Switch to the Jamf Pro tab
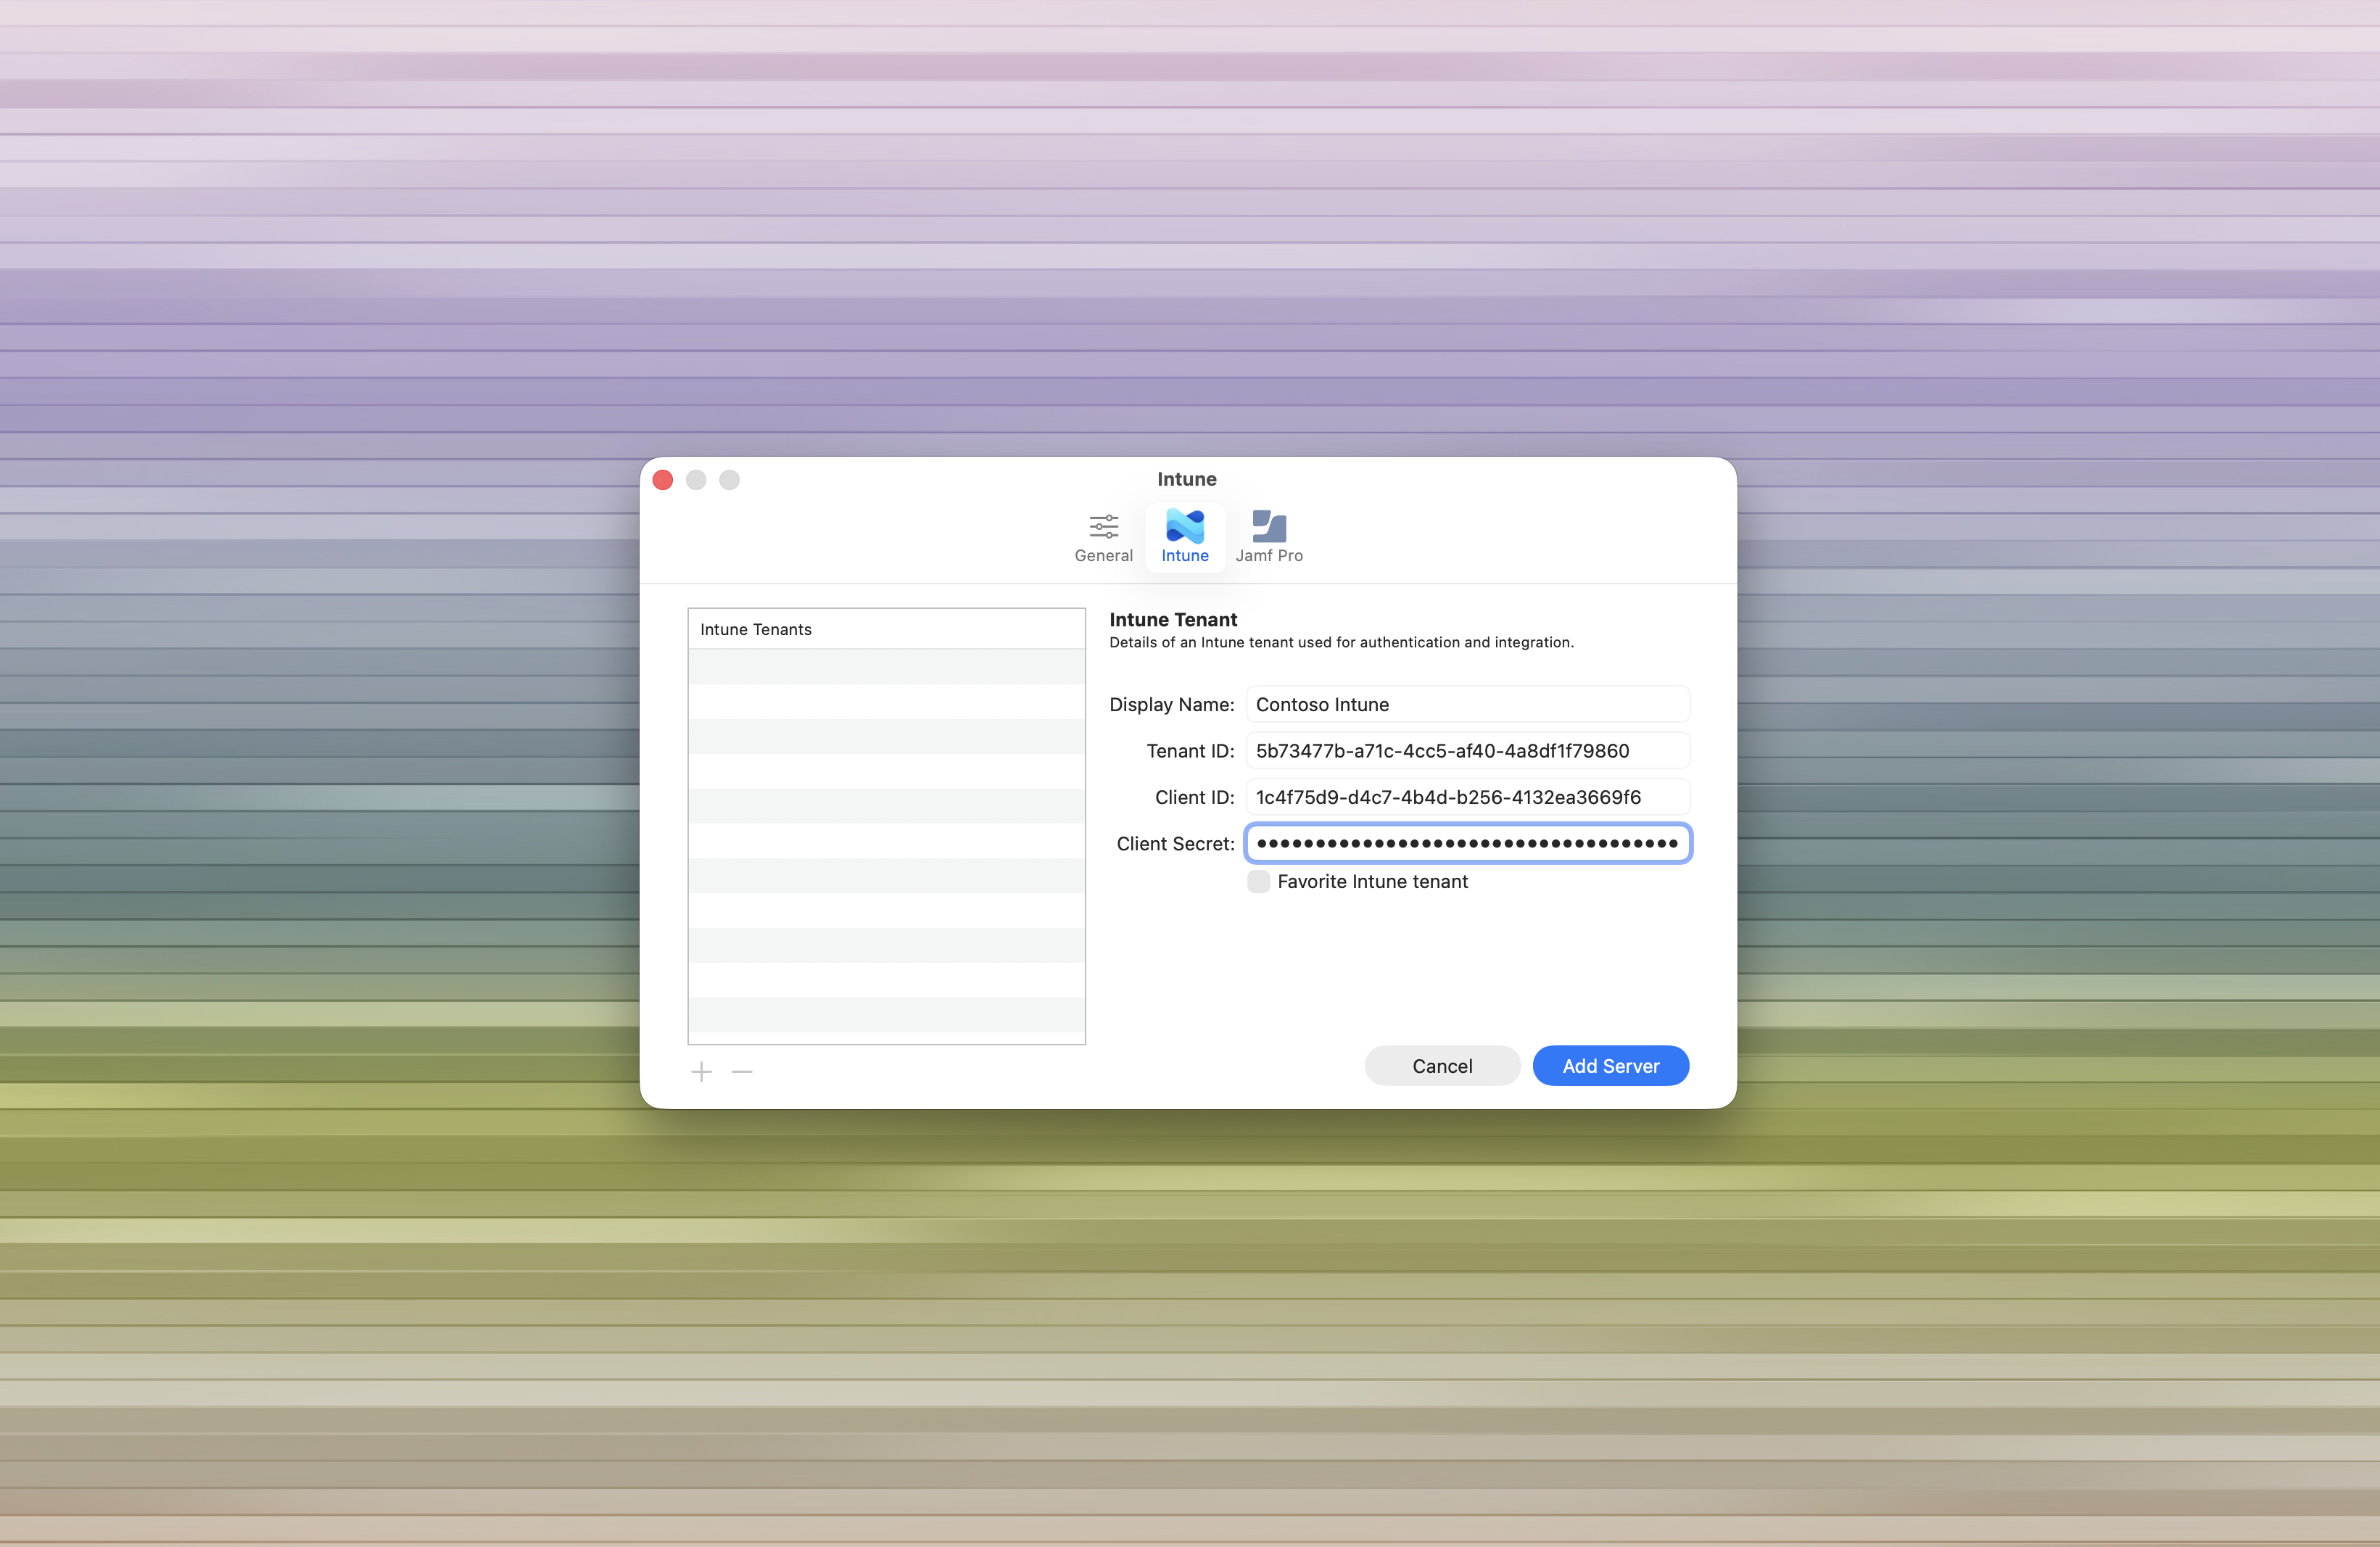 [x=1269, y=538]
